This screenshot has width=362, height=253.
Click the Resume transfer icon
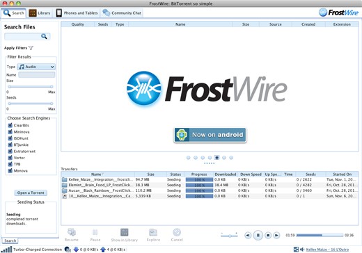pos(72,232)
